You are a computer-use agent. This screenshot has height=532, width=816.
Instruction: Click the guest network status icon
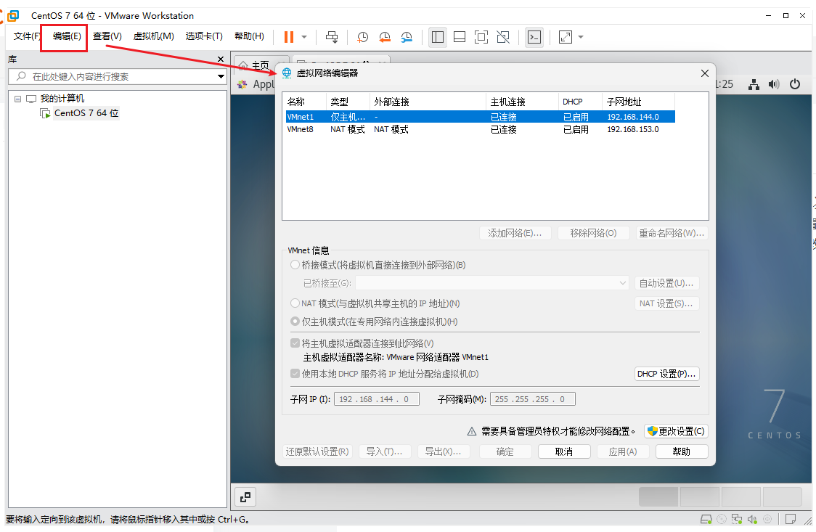tap(754, 84)
